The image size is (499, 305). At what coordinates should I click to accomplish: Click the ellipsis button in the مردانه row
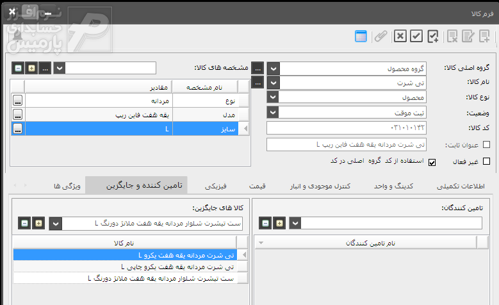pyautogui.click(x=17, y=101)
